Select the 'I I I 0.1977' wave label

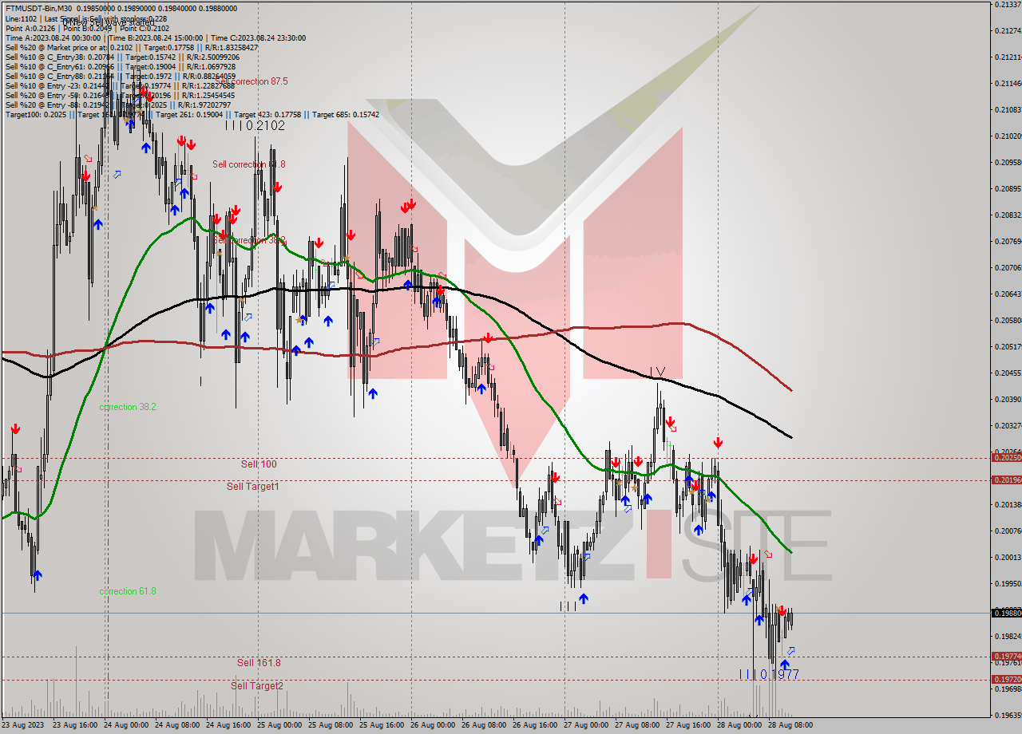pos(768,674)
